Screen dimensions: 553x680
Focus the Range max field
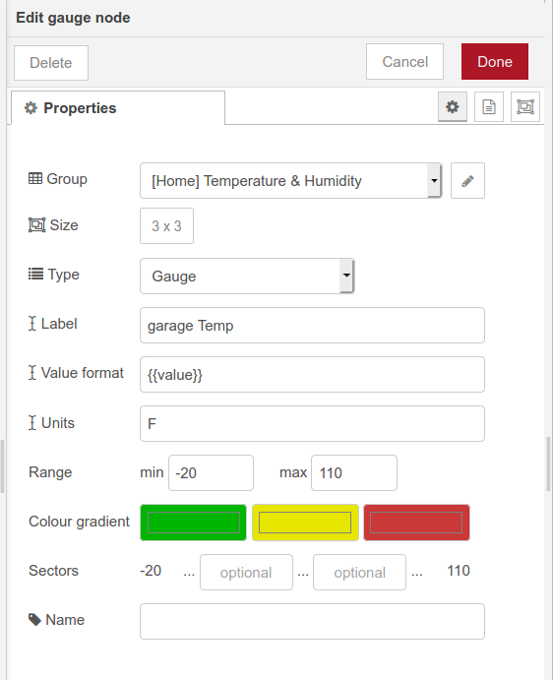(x=354, y=472)
